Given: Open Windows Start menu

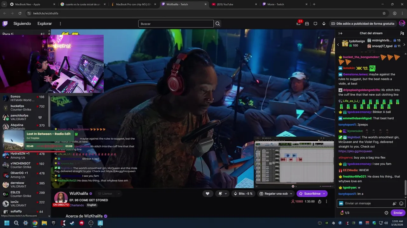Looking at the screenshot, I should coord(7,223).
